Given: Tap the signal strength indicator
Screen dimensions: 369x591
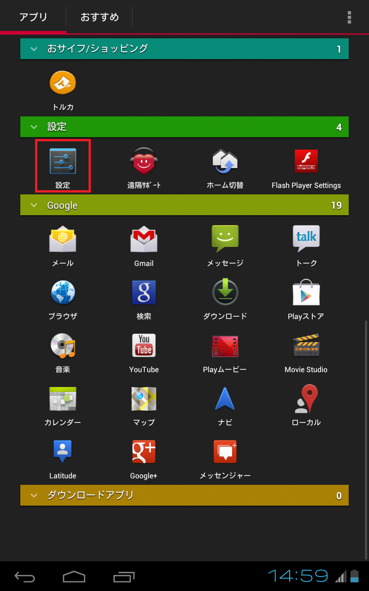Looking at the screenshot, I should tap(341, 576).
